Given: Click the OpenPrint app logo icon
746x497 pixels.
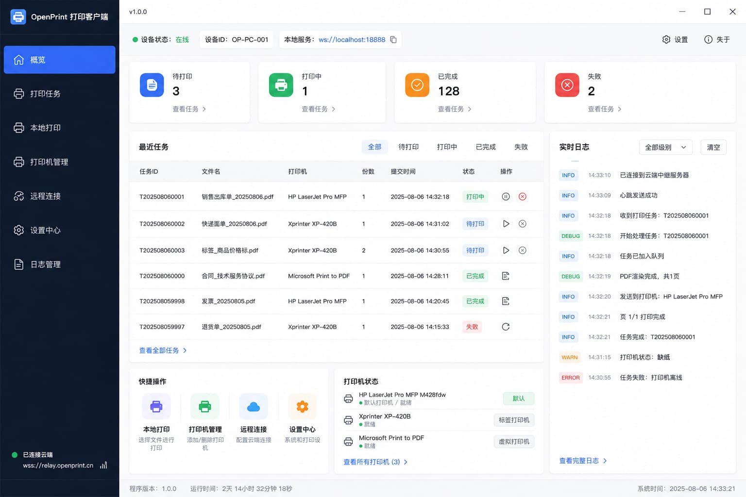Looking at the screenshot, I should click(x=18, y=17).
